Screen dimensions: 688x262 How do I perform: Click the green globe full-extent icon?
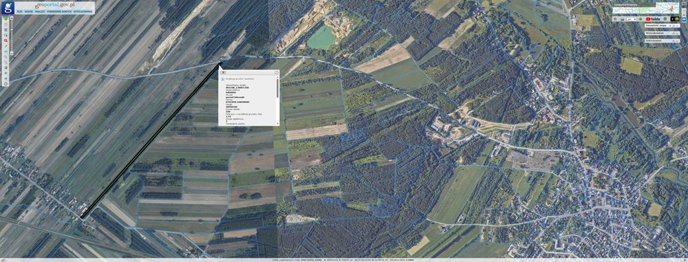(6, 67)
